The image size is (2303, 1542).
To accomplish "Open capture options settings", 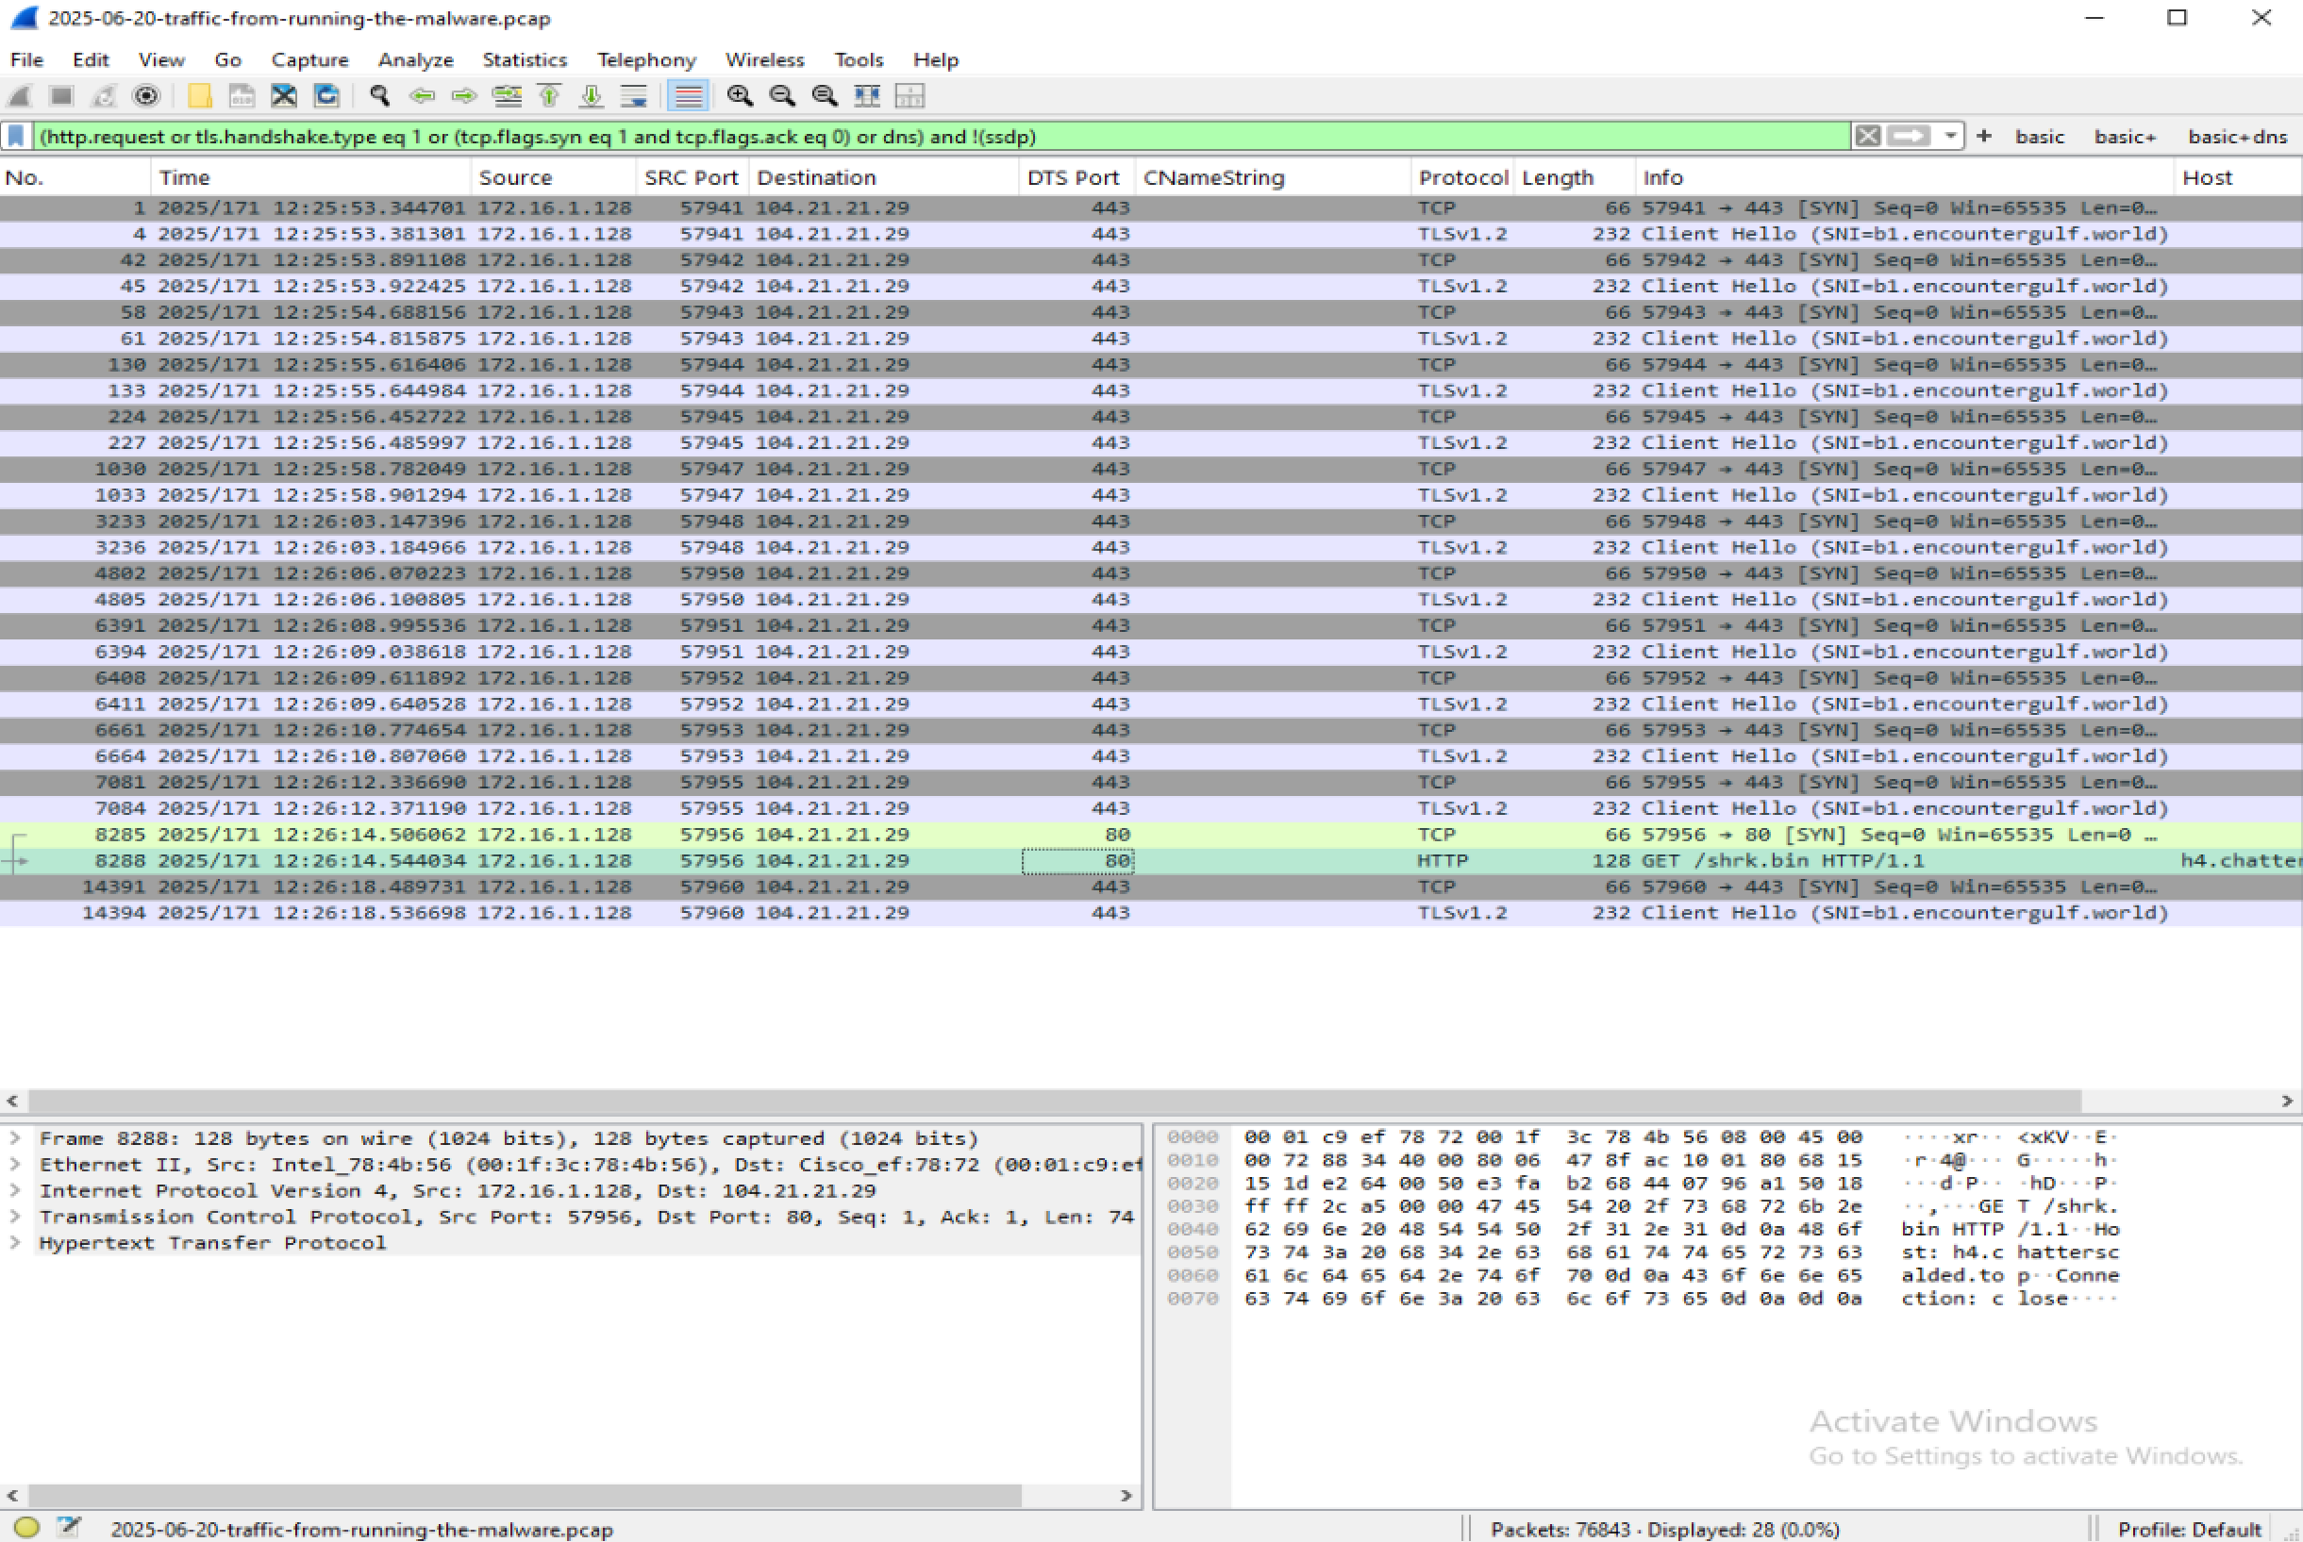I will (x=145, y=95).
